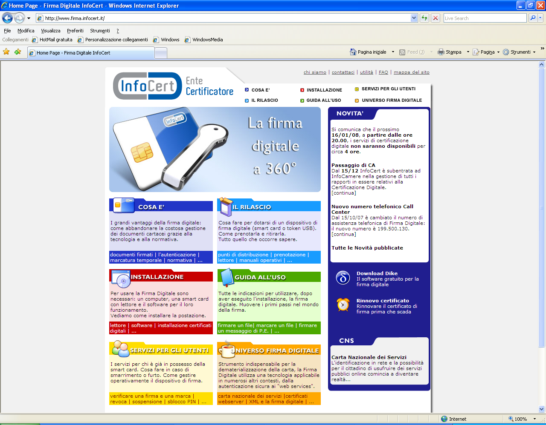Image resolution: width=546 pixels, height=425 pixels.
Task: Click the vertical scrollbar down arrow
Action: [x=542, y=409]
